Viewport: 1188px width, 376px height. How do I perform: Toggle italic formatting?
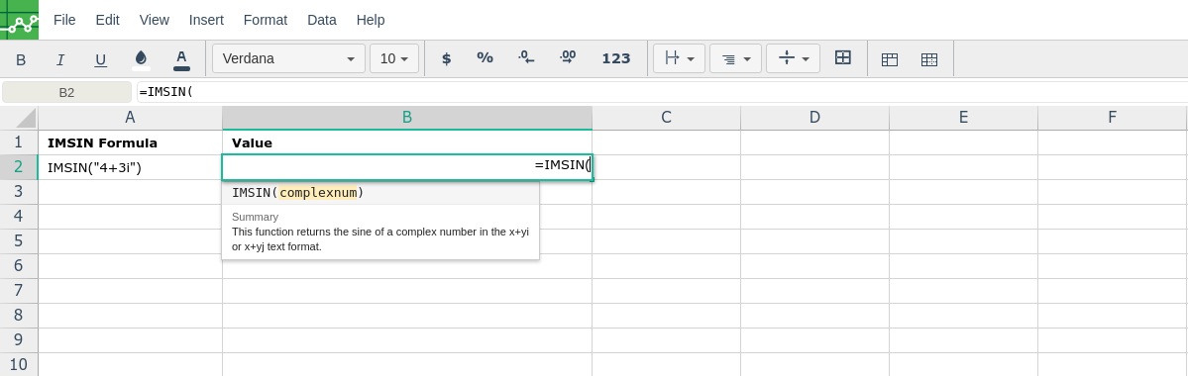click(x=60, y=59)
